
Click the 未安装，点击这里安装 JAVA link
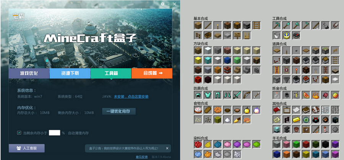(131, 97)
